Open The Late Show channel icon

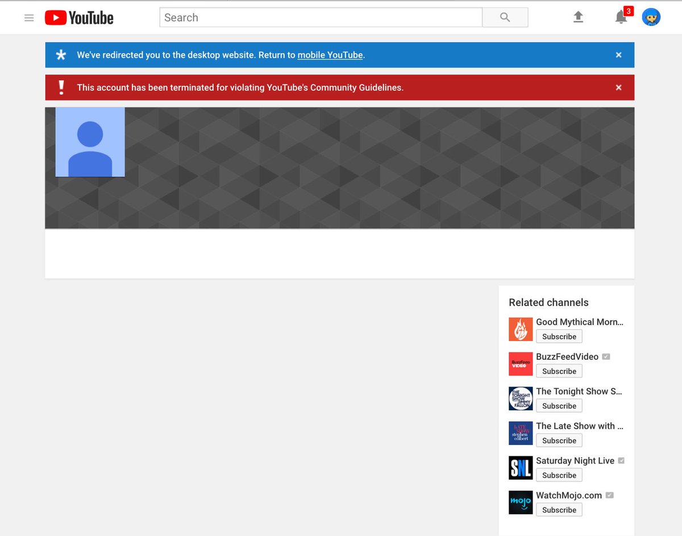click(x=521, y=434)
